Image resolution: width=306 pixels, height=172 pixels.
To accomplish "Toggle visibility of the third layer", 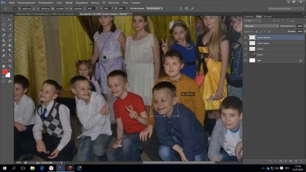I will (x=245, y=49).
